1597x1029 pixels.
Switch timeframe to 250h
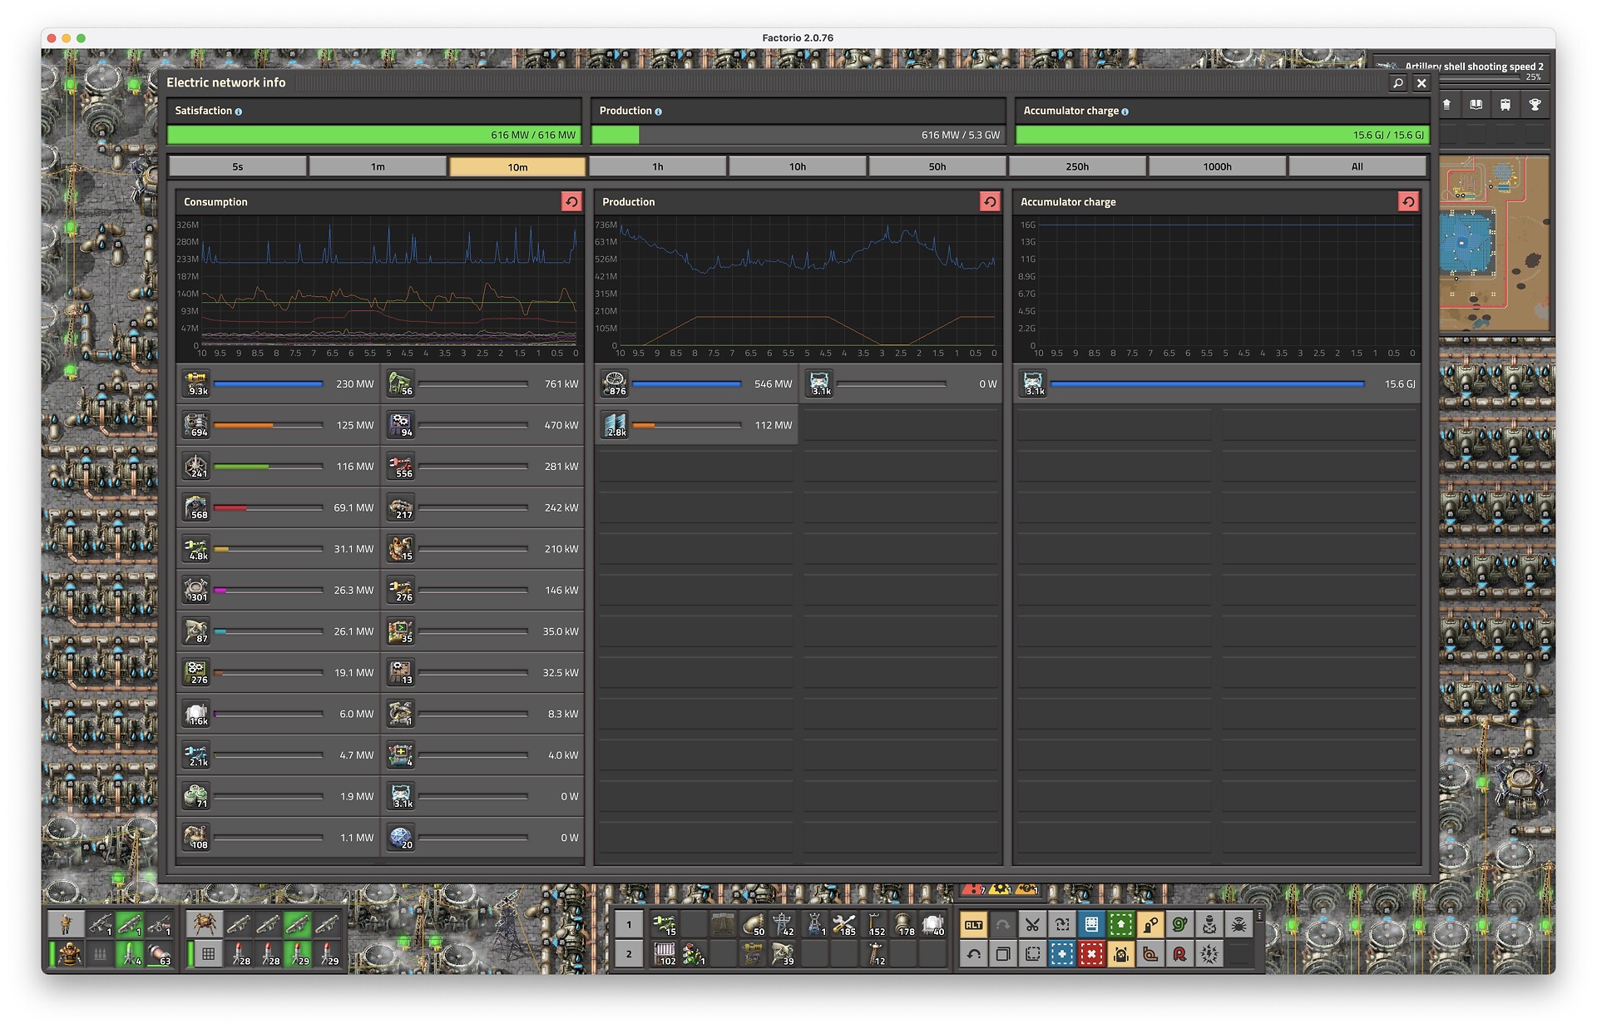(x=1077, y=166)
